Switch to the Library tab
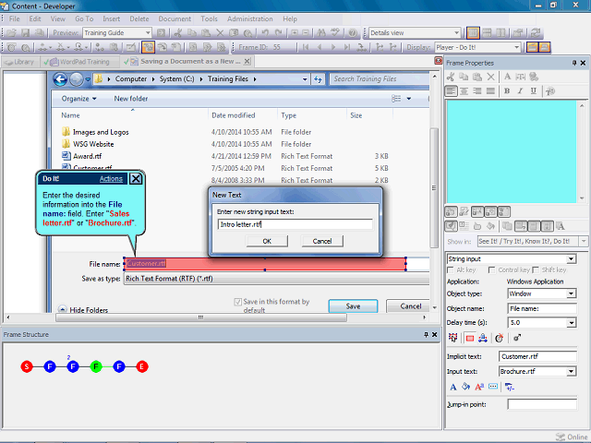Image resolution: width=591 pixels, height=443 pixels. pyautogui.click(x=20, y=62)
